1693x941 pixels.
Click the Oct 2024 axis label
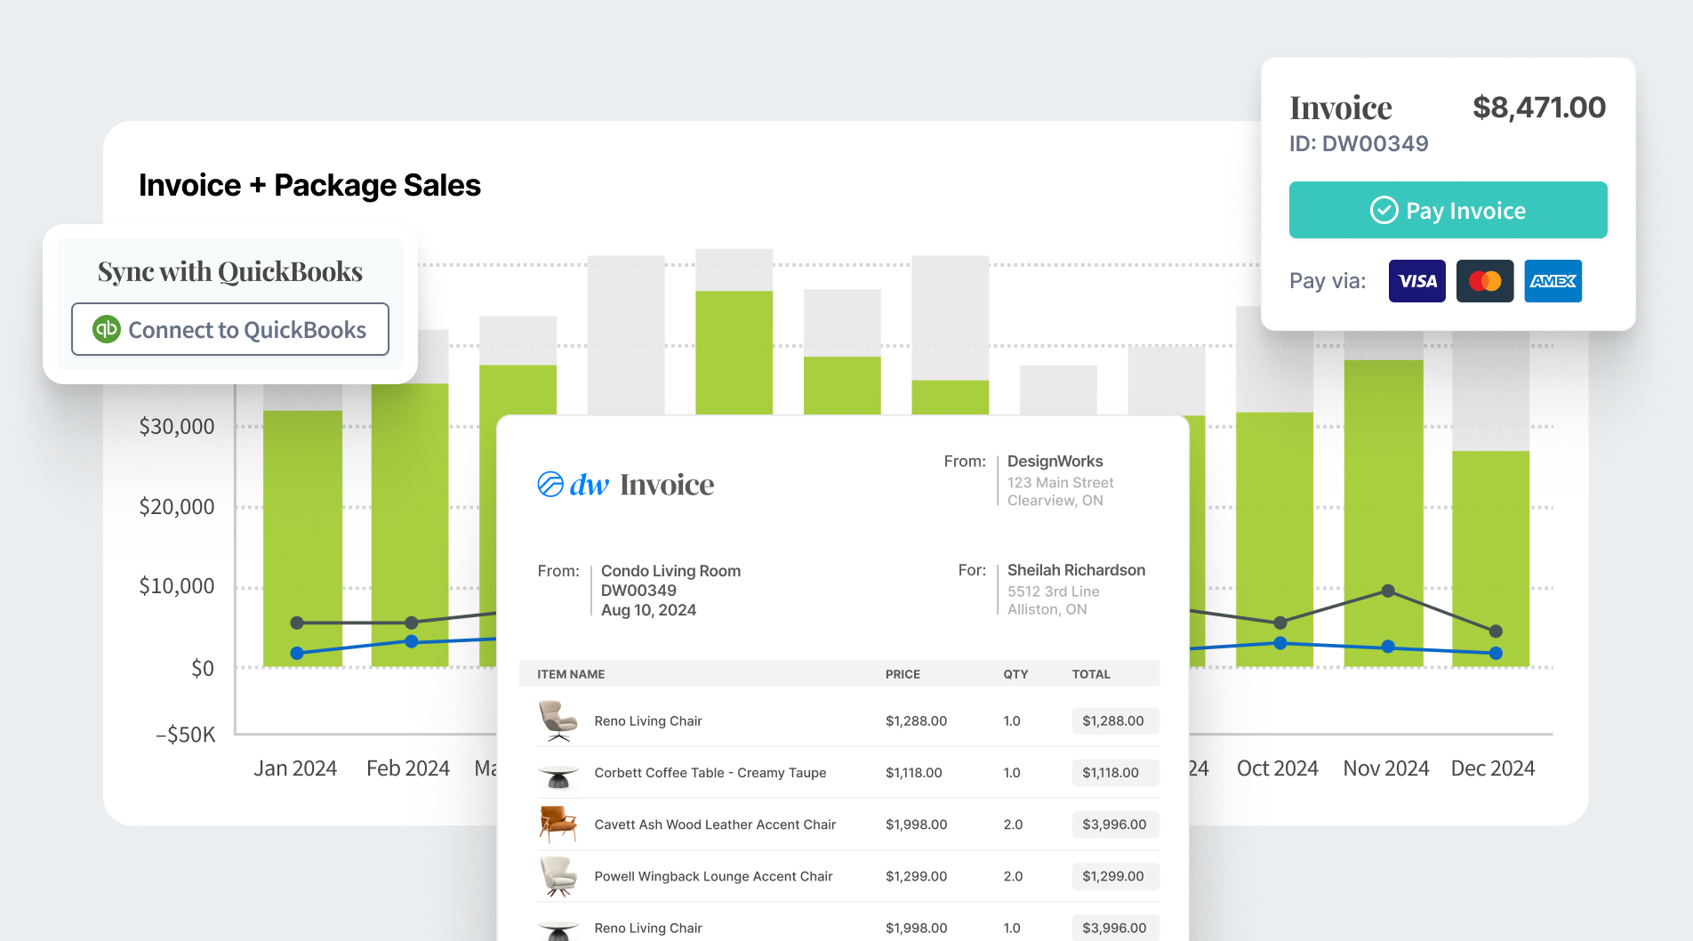pyautogui.click(x=1277, y=768)
